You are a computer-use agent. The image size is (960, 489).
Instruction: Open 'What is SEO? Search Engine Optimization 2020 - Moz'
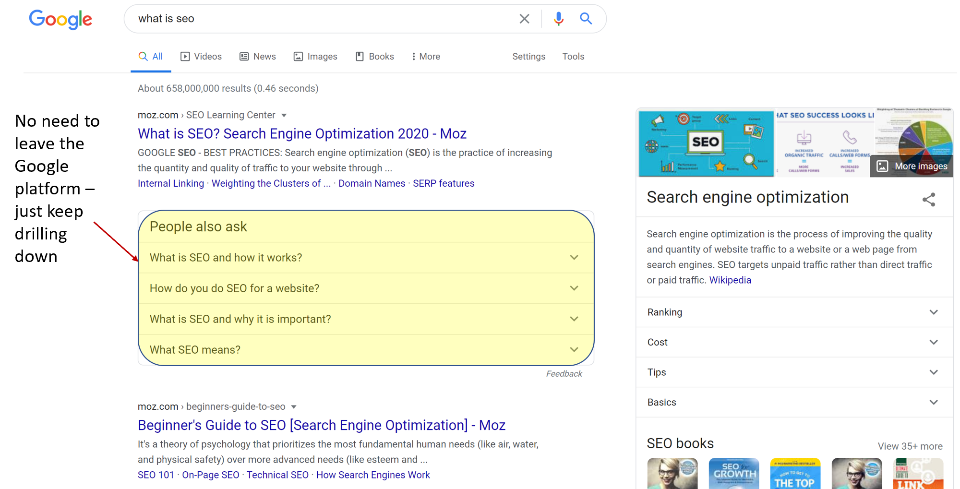(x=302, y=133)
